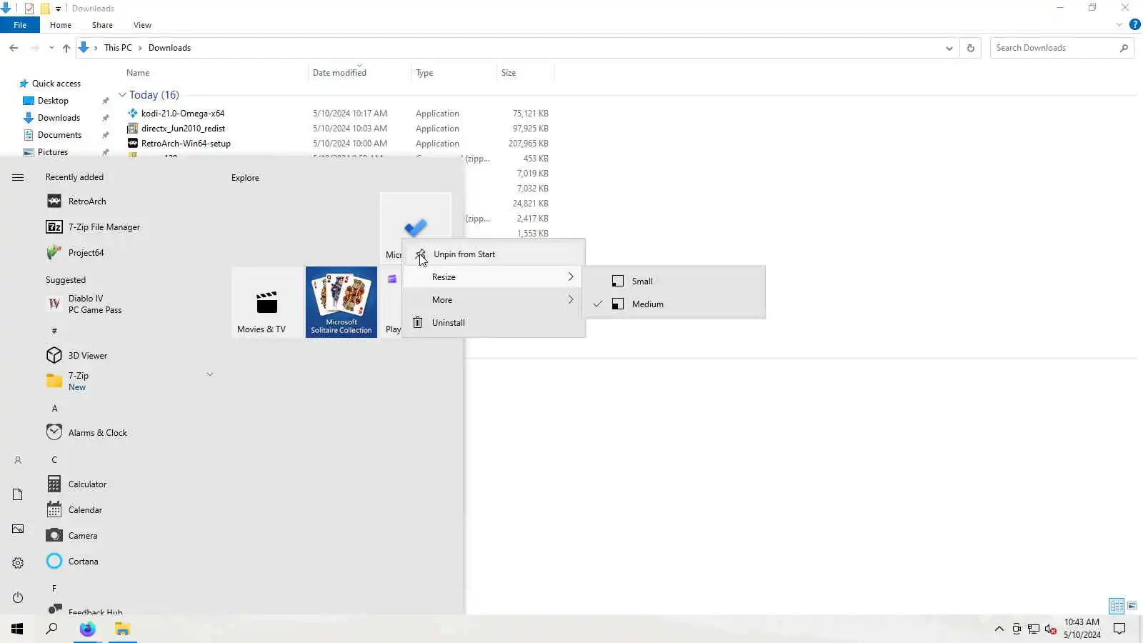Refresh the Downloads folder
Viewport: 1143px width, 643px height.
(970, 48)
